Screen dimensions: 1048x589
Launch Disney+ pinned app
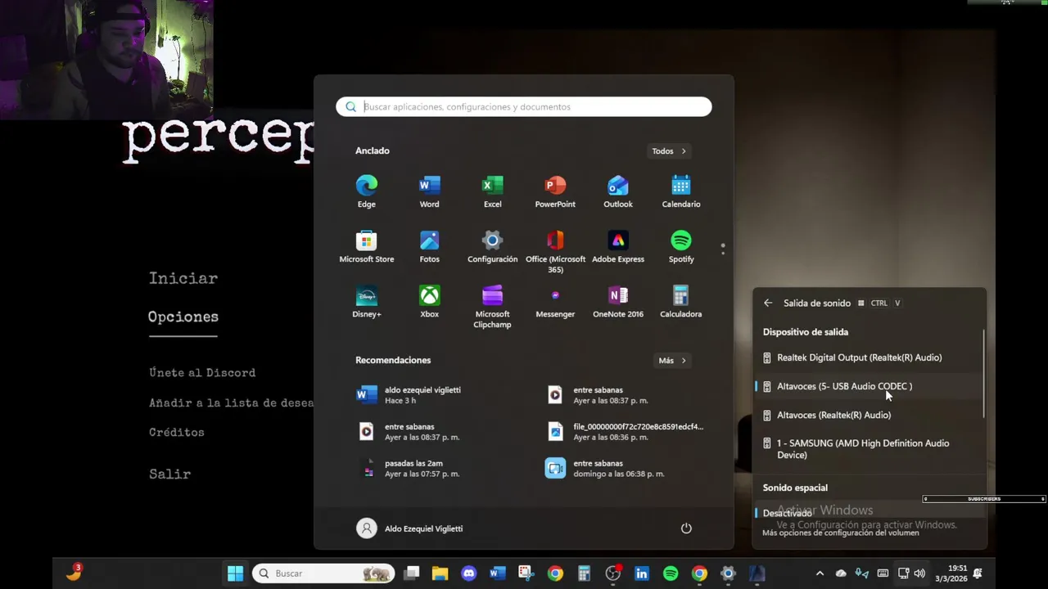[366, 301]
